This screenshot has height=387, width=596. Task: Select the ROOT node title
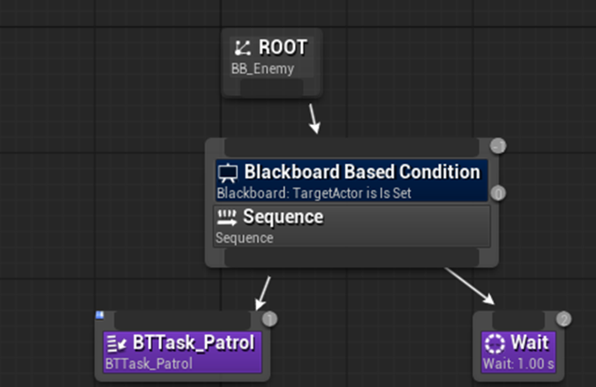point(282,49)
